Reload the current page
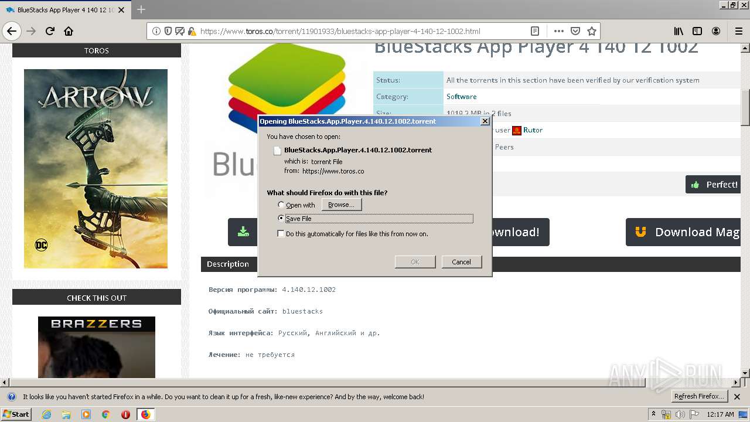Viewport: 750px width, 422px height. (50, 31)
